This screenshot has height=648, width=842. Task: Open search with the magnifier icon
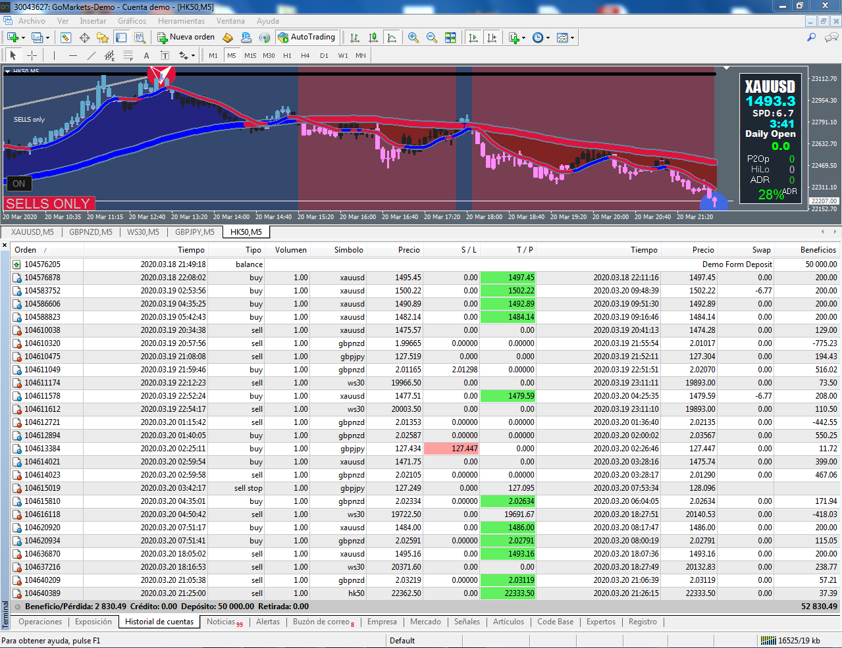click(x=811, y=37)
